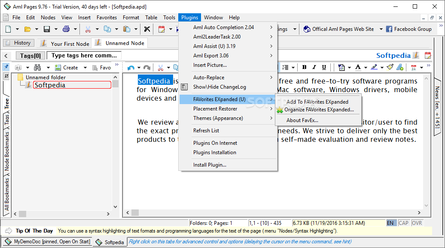The image size is (445, 248).
Task: Click the Create button in tree toolbar
Action: (x=67, y=68)
